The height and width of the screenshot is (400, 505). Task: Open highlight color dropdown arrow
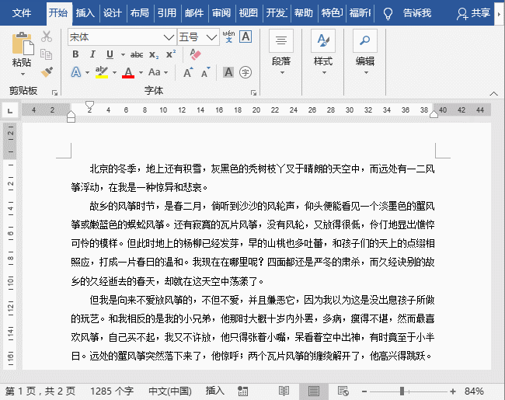114,72
